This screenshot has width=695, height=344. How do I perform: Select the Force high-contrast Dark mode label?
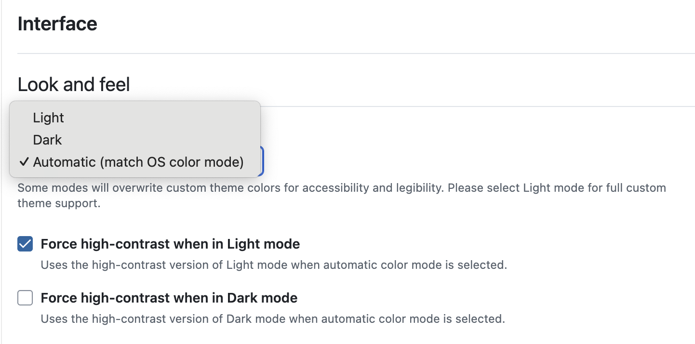[x=169, y=298]
